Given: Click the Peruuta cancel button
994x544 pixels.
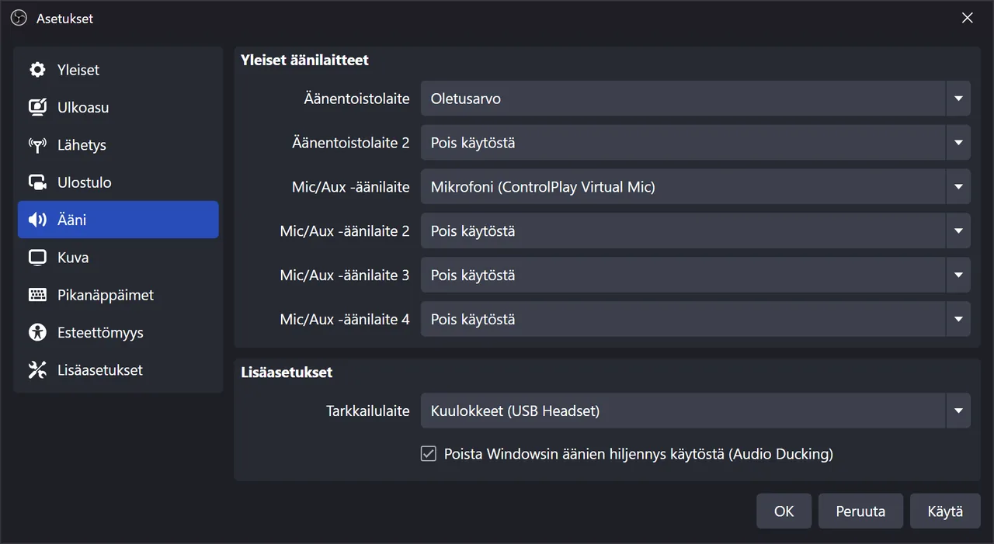Looking at the screenshot, I should coord(860,511).
